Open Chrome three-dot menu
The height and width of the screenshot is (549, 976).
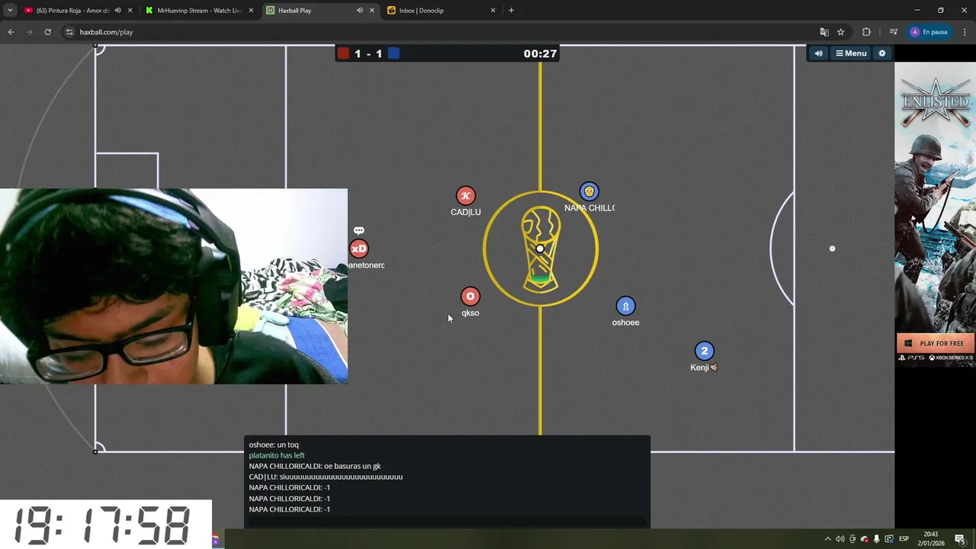point(965,32)
